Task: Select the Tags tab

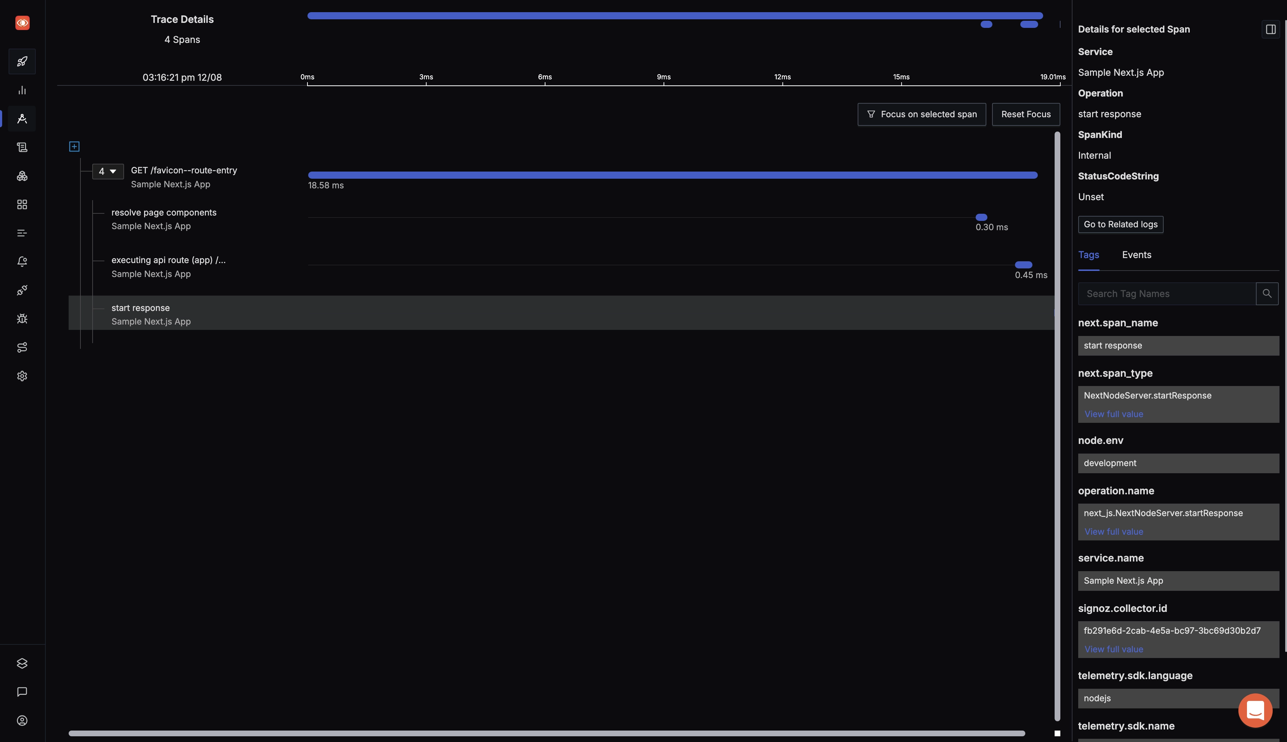Action: tap(1088, 255)
